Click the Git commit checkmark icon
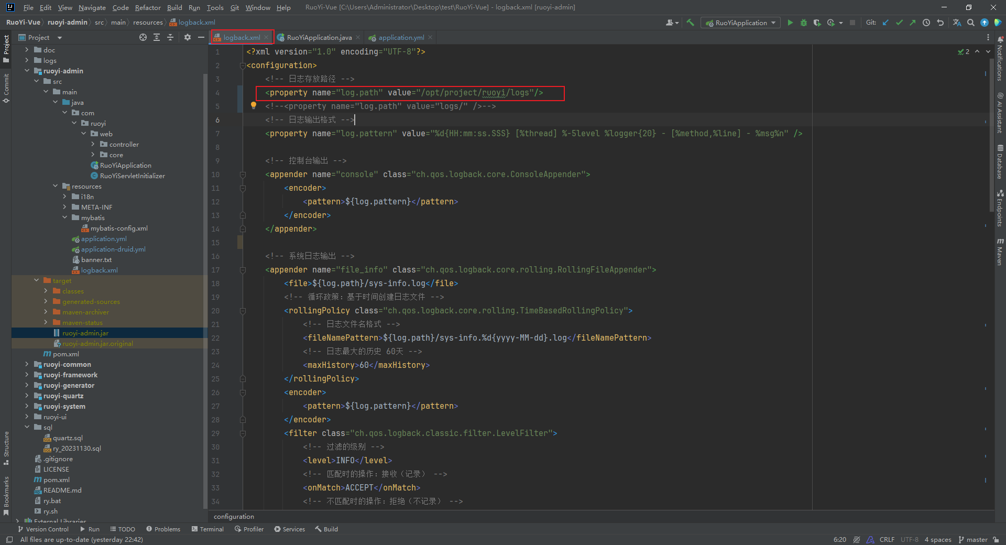Screen dimensions: 1006x545 [899, 23]
